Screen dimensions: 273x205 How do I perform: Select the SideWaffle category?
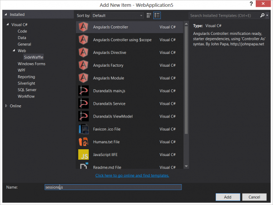click(33, 57)
